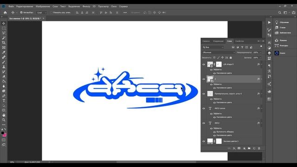Collapse effects of y2k shape 9 layer
Image resolution: width=297 pixels, height=167 pixels.
coord(262,64)
